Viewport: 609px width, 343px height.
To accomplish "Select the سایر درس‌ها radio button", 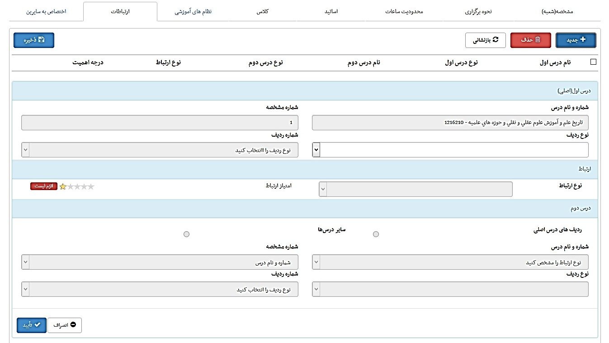I will tap(186, 234).
